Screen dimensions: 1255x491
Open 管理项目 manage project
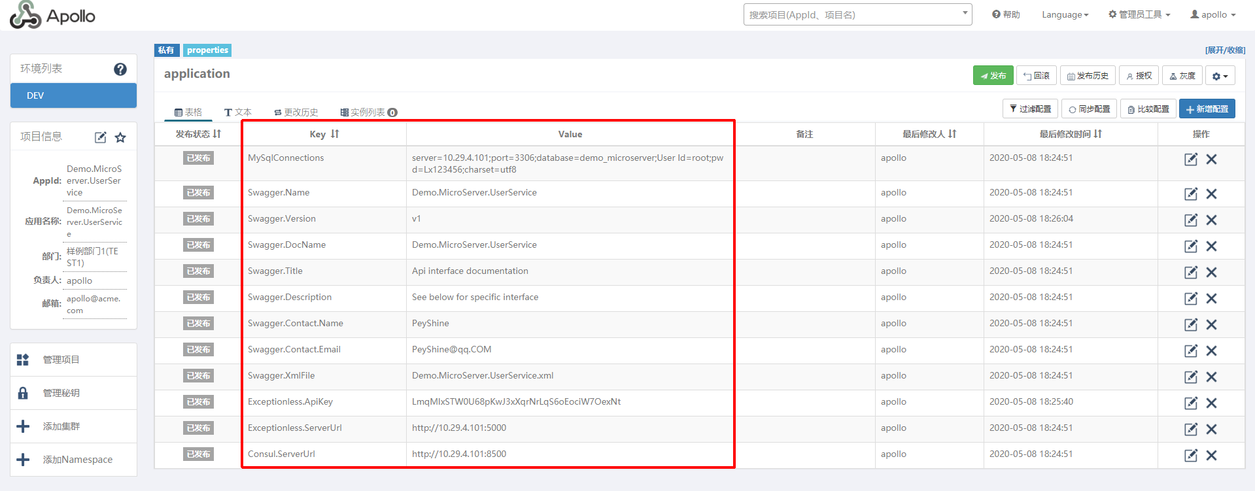point(73,360)
